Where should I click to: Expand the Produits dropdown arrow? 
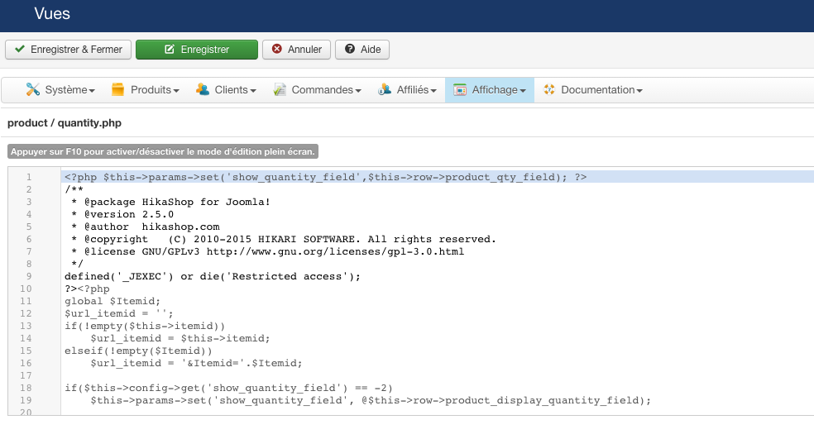coord(177,90)
